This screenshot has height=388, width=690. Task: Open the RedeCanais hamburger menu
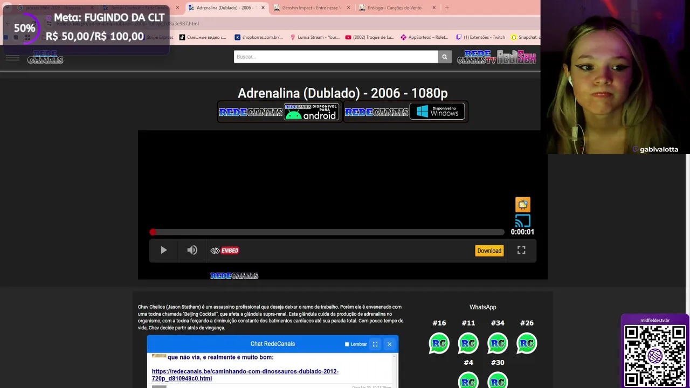[x=12, y=58]
